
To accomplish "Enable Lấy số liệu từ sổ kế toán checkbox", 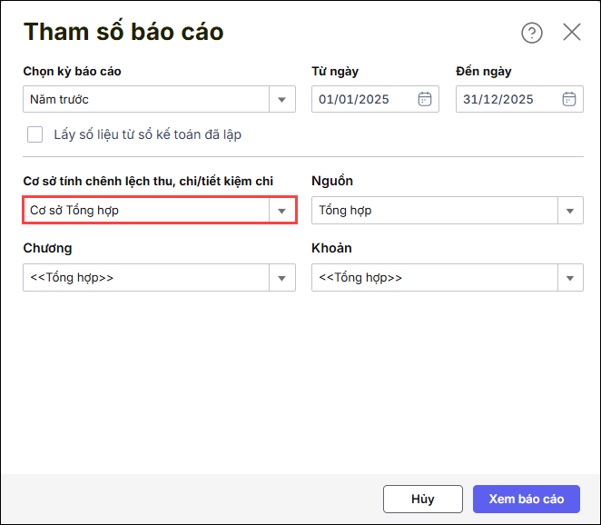I will pos(35,134).
